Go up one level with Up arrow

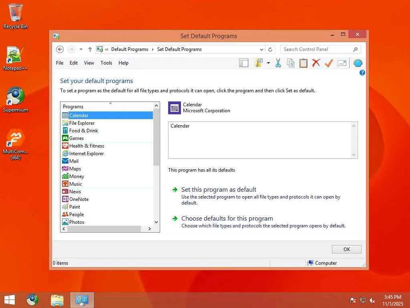click(90, 49)
